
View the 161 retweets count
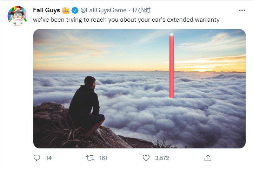pyautogui.click(x=103, y=158)
